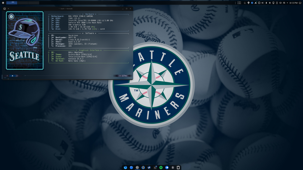Screen dimensions: 303x170
Task: Click the "Tela-circle-dark [GTK2/3/4]" icons value
Action: (83, 56)
